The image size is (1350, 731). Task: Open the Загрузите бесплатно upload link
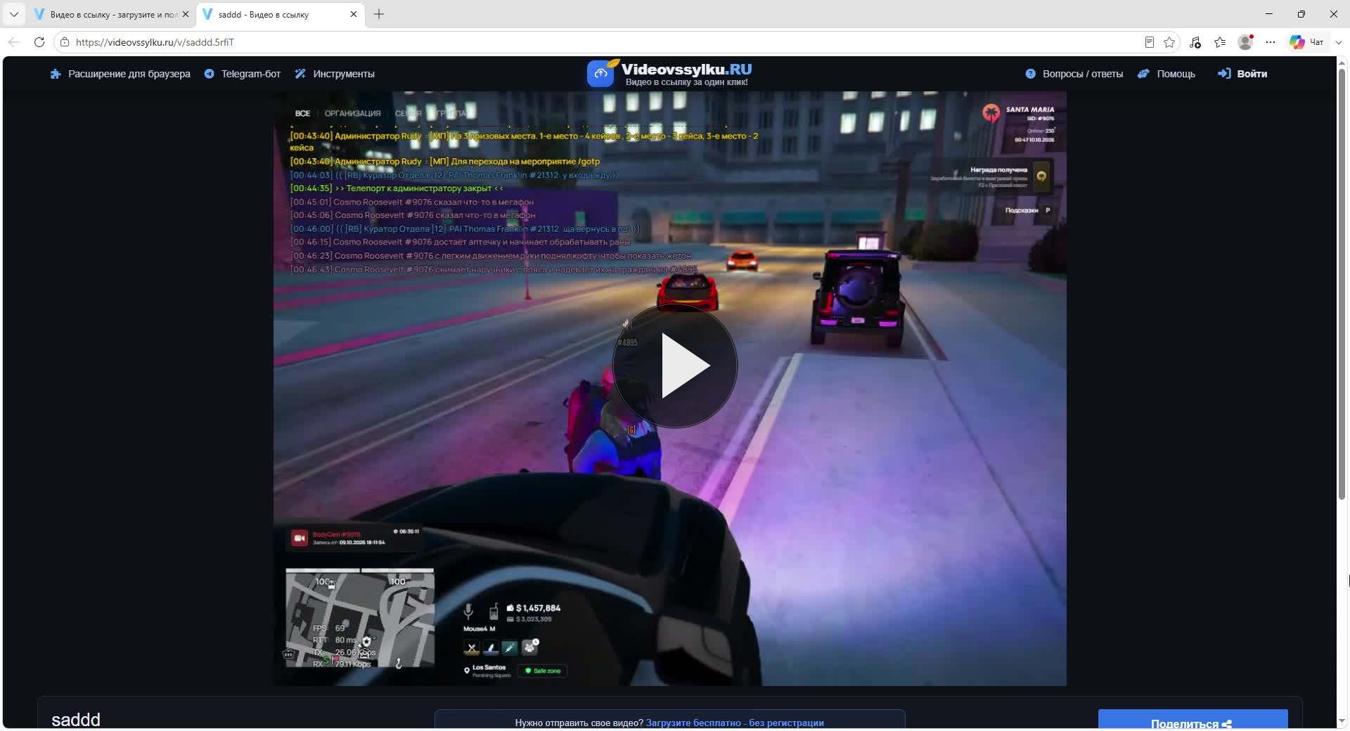coord(735,723)
